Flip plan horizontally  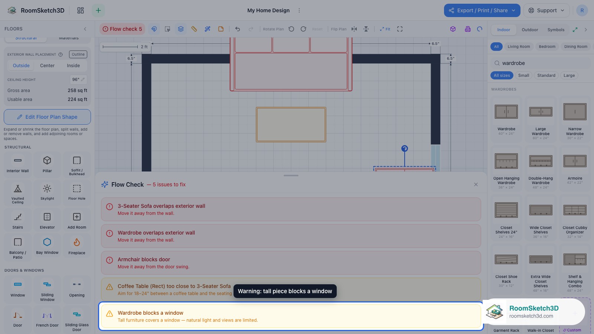pyautogui.click(x=354, y=29)
